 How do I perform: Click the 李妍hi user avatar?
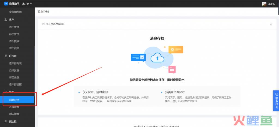coord(264,4)
